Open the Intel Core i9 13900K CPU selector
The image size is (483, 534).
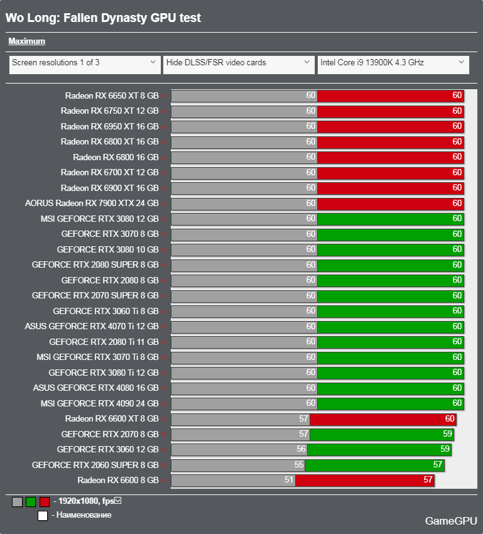393,63
